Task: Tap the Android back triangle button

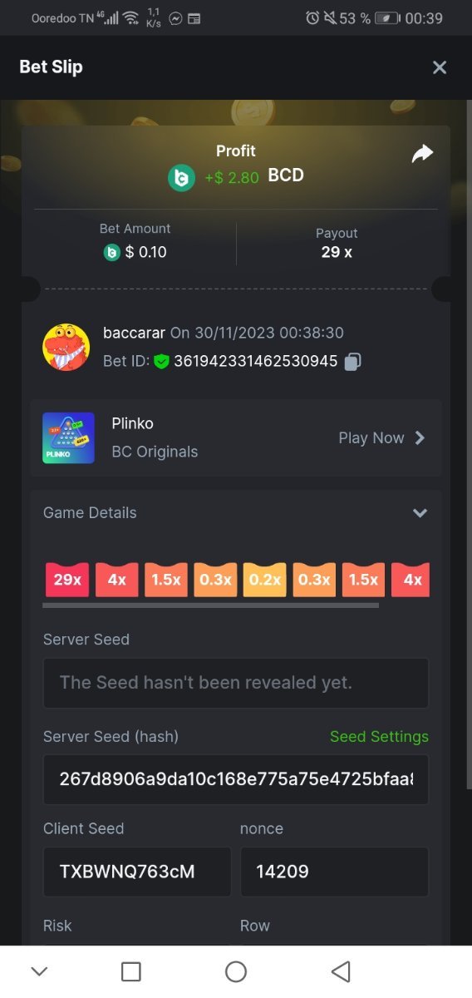Action: coord(341,971)
